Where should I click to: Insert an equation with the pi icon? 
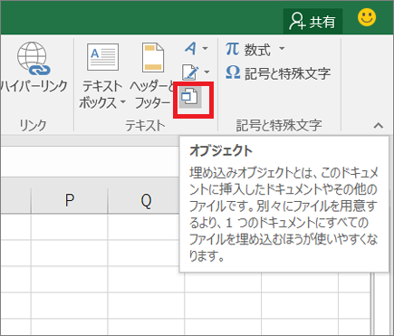[x=233, y=49]
